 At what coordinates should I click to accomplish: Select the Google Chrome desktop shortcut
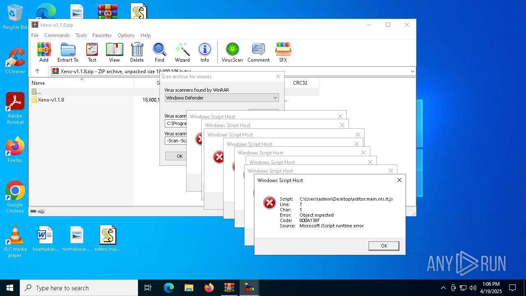[15, 197]
